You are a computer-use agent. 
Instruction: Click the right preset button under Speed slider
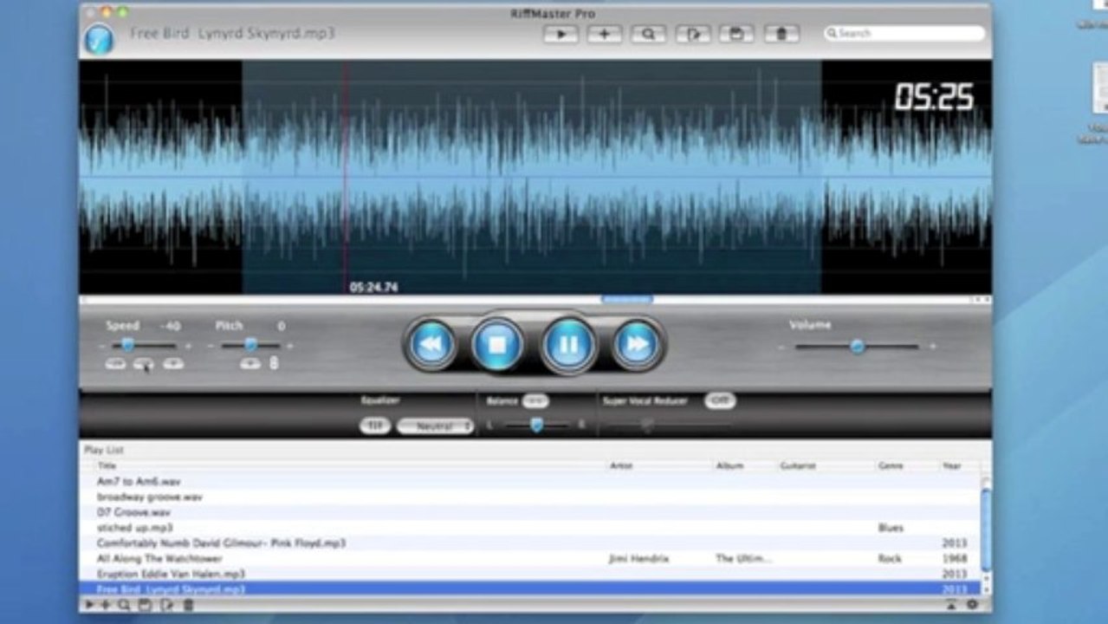[x=173, y=364]
